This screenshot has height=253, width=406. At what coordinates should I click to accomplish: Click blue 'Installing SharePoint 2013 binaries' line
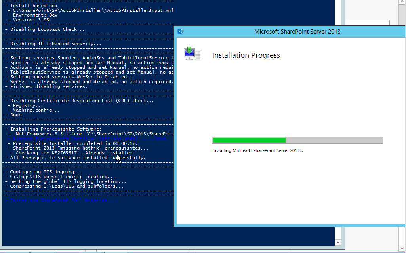click(62, 200)
